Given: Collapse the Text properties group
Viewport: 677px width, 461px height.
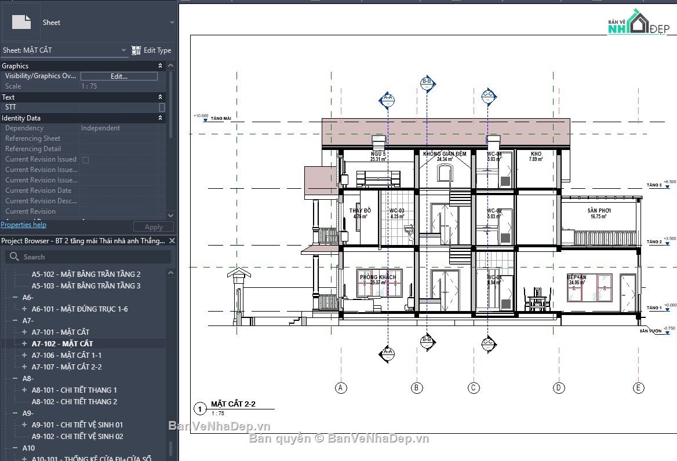Looking at the screenshot, I should click(160, 97).
